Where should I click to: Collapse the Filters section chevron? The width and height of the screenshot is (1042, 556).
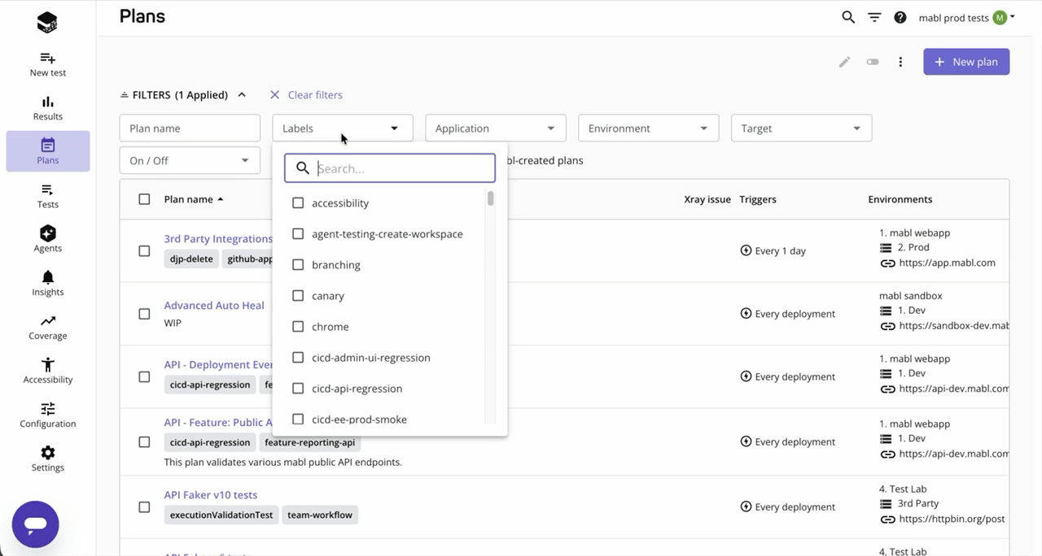241,94
